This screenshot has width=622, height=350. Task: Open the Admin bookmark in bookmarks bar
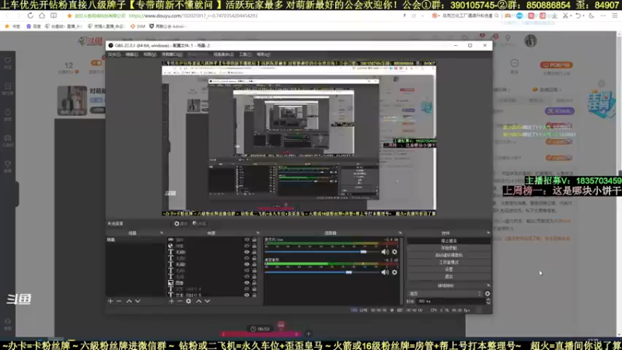coord(167,26)
